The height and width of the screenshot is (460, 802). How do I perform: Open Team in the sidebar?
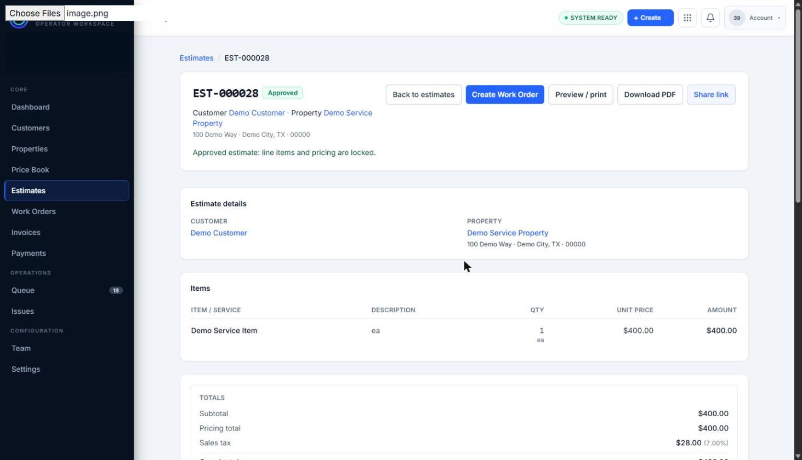(66, 348)
